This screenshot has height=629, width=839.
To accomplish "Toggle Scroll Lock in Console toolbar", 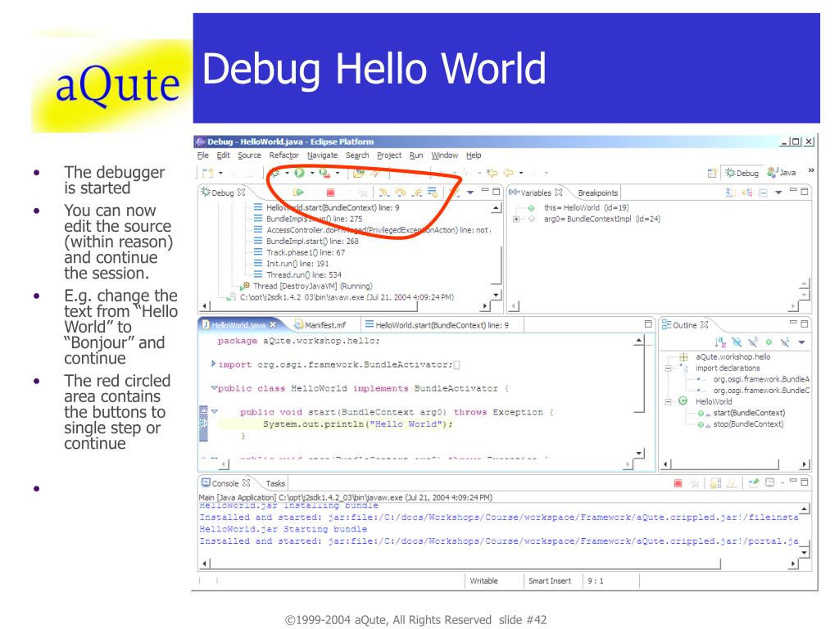I will coord(715,483).
